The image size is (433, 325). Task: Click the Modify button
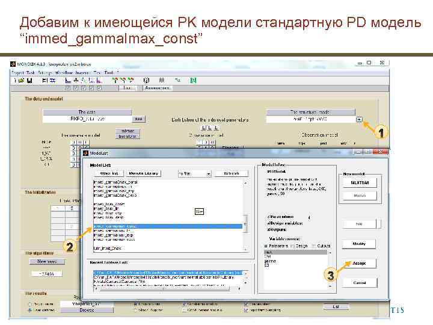pyautogui.click(x=358, y=244)
